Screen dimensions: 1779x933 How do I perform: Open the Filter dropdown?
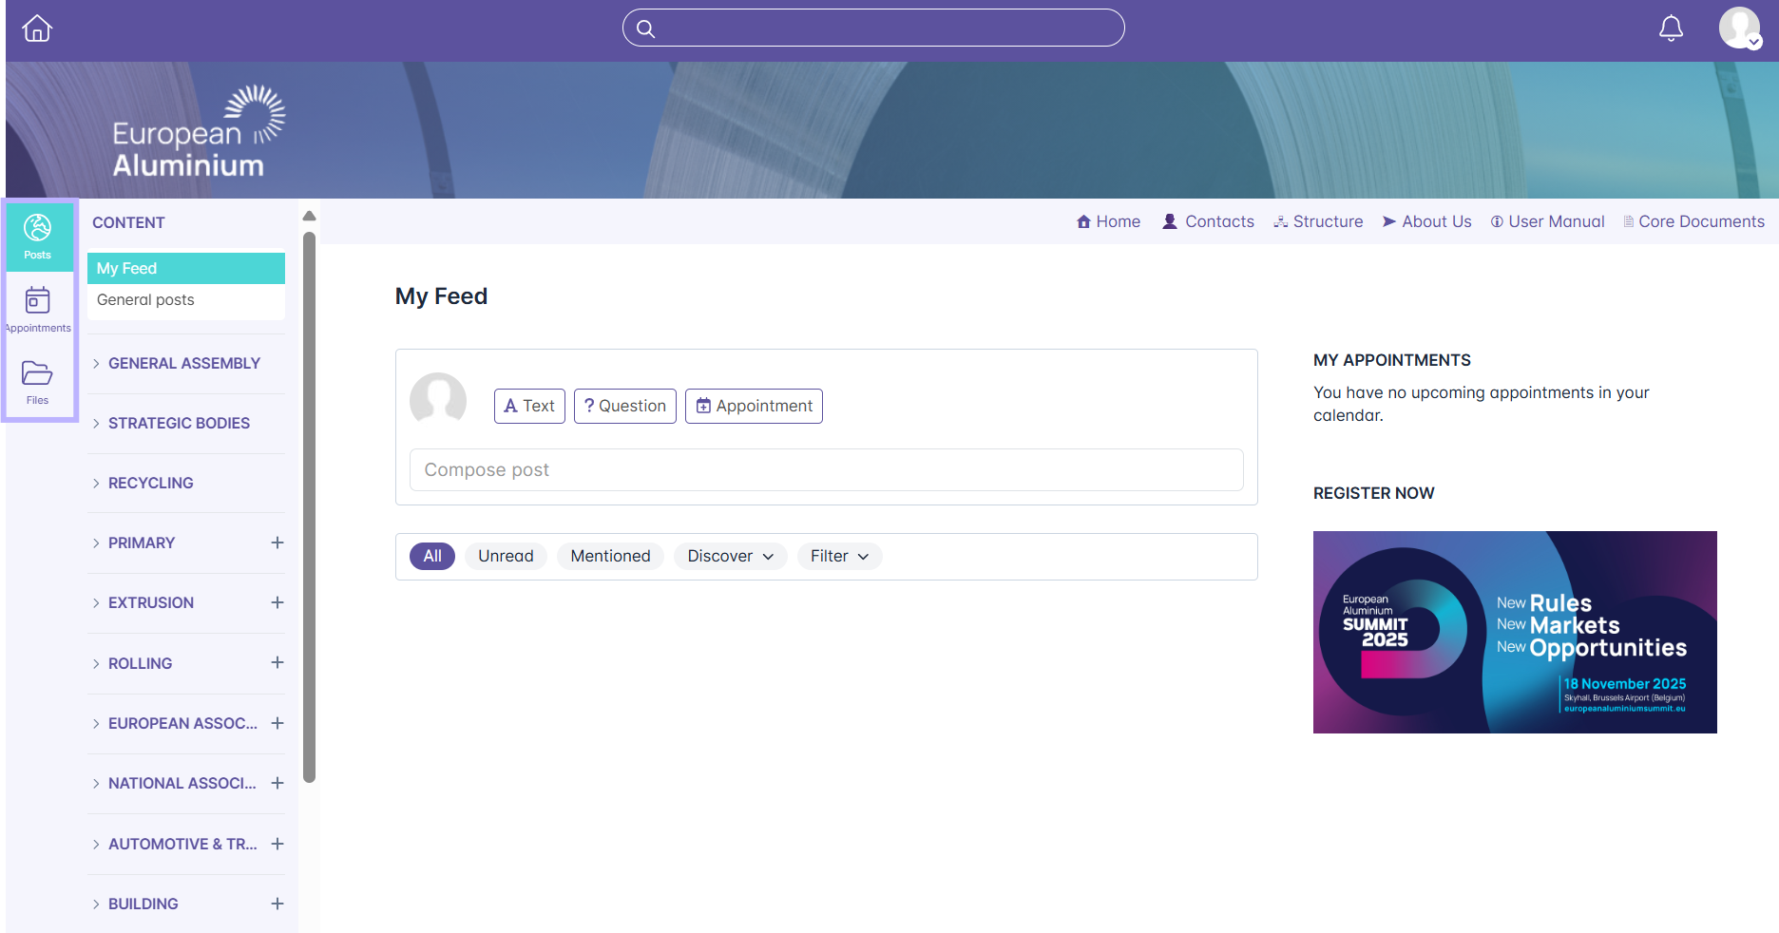[839, 556]
